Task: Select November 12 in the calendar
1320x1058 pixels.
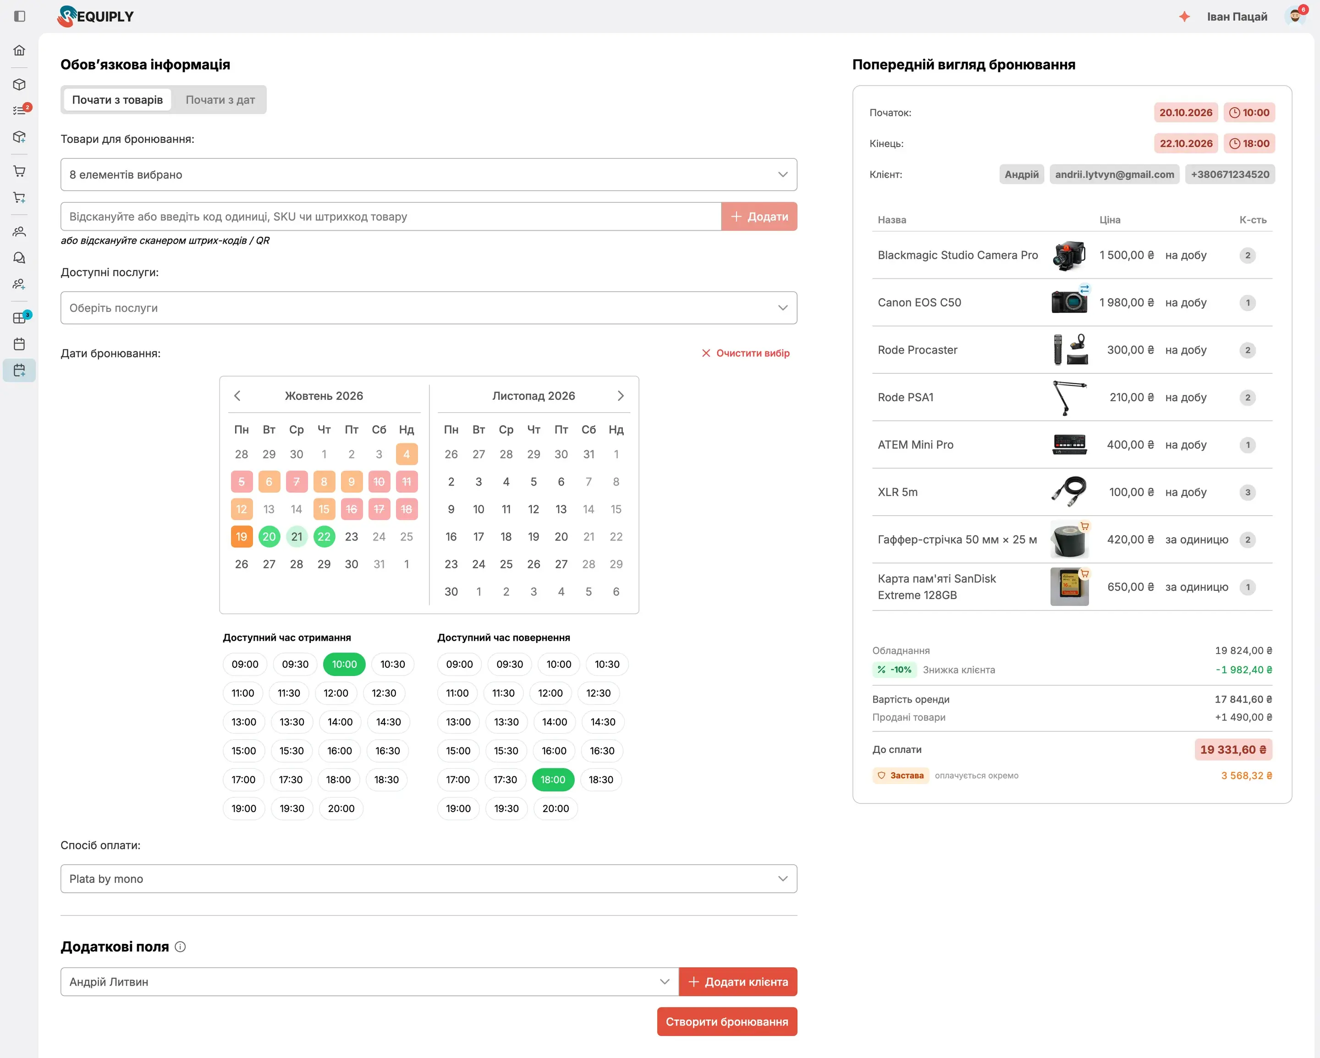Action: 533,509
